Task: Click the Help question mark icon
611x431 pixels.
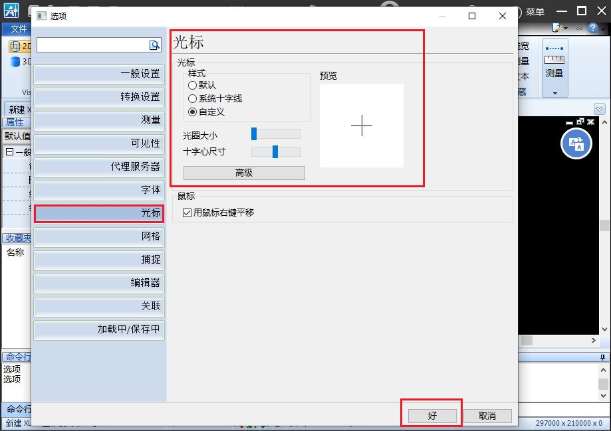Action: pos(592,27)
